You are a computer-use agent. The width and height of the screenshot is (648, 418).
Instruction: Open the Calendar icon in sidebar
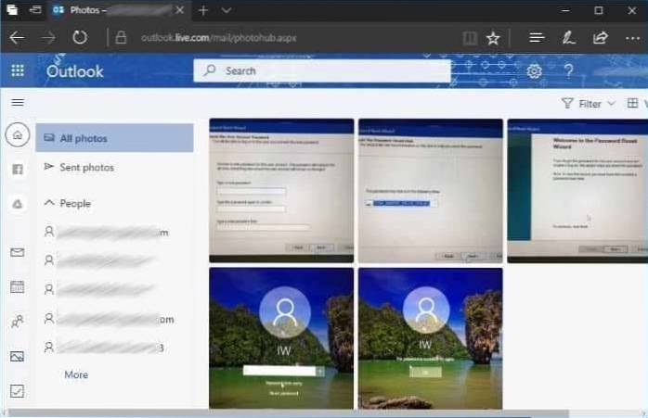pyautogui.click(x=17, y=286)
